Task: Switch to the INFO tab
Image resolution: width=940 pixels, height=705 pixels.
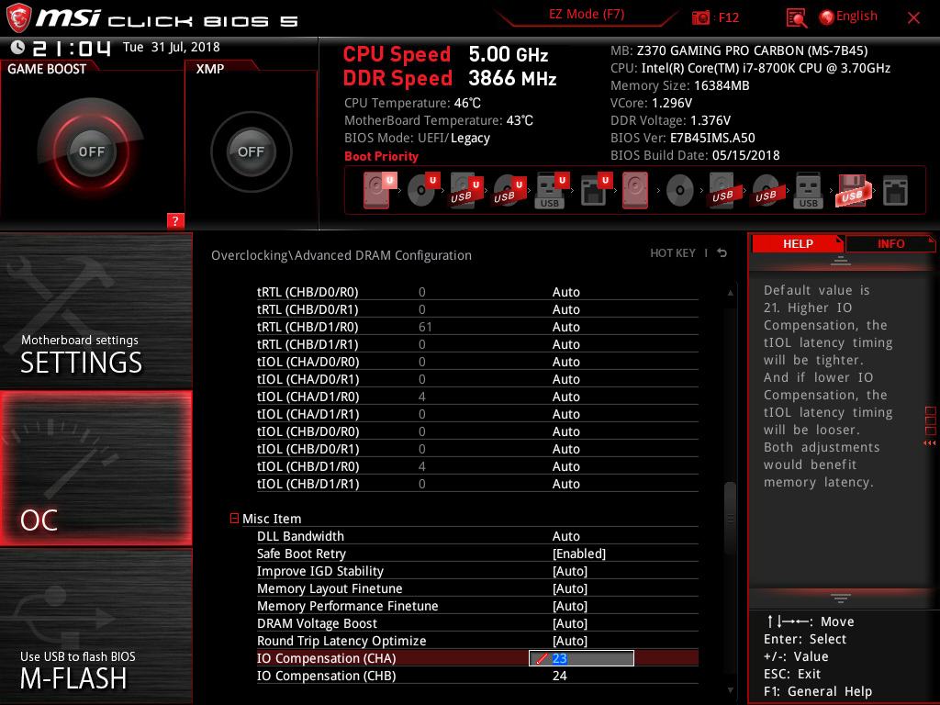Action: pyautogui.click(x=890, y=243)
